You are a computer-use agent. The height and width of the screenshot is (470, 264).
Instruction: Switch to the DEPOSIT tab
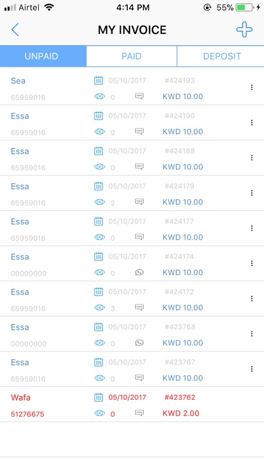coord(221,56)
